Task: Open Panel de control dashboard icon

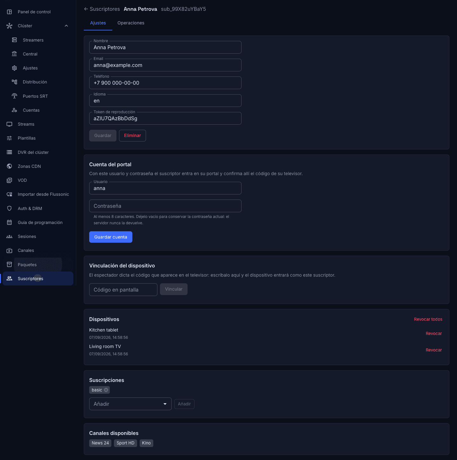Action: (10, 12)
